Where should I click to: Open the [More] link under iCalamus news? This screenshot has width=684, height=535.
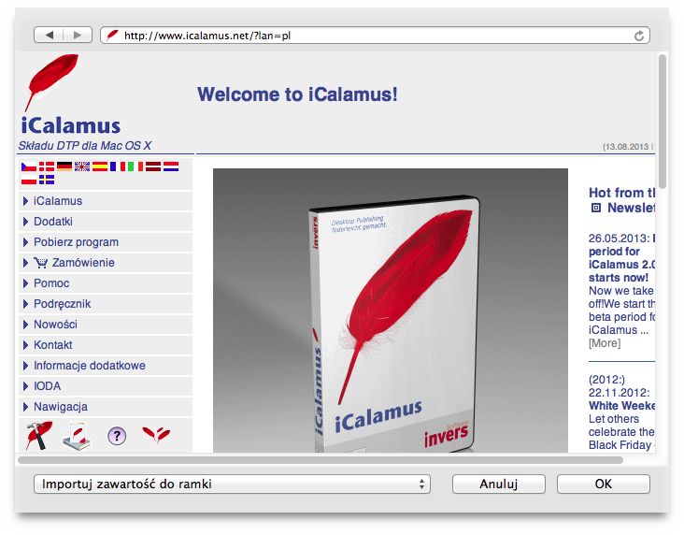605,343
